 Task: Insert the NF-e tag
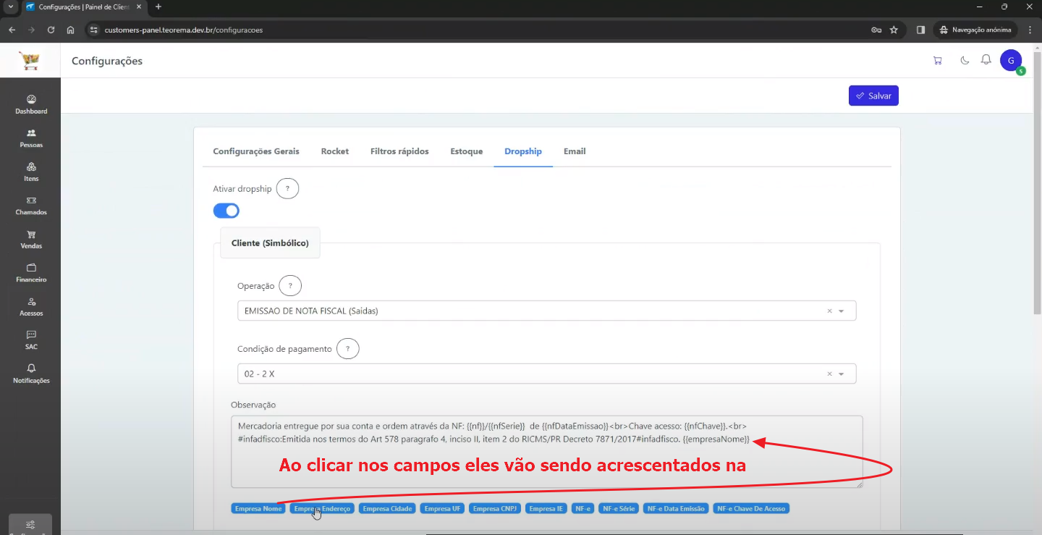[583, 509]
